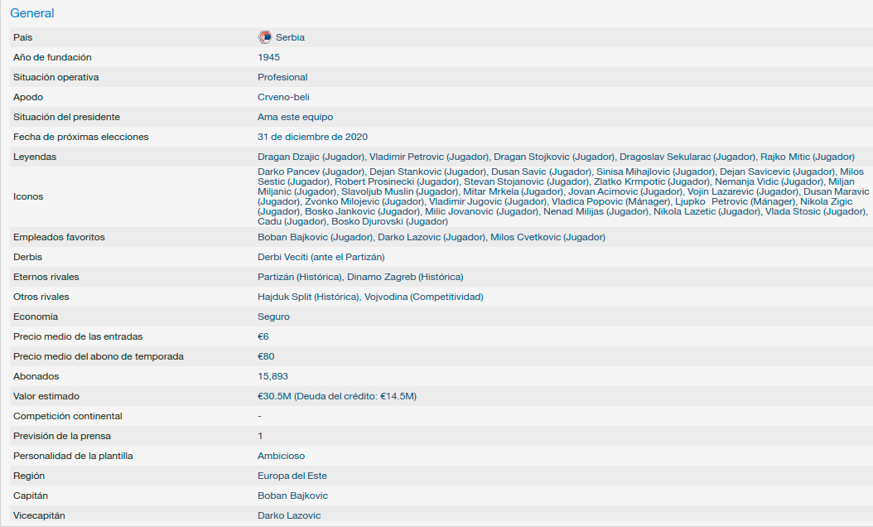Open Vladimir Petrovic (Jugador) profile
Viewport: 873px width, 527px height.
[429, 157]
